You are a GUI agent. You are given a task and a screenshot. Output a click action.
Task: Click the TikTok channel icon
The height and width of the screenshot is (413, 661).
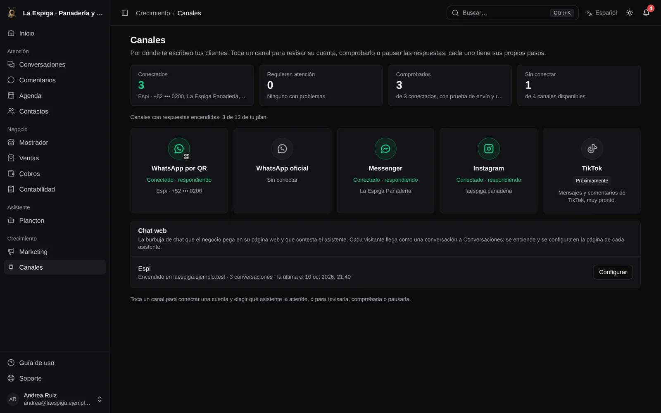coord(592,149)
